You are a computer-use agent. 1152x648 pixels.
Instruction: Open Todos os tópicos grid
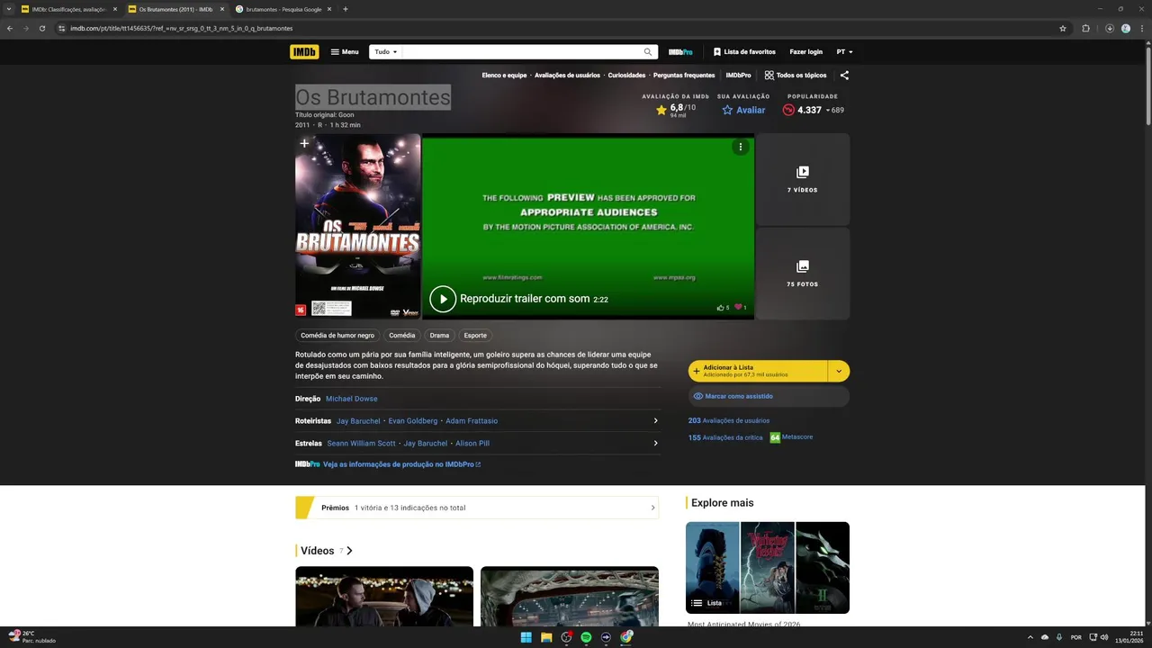[x=796, y=76]
